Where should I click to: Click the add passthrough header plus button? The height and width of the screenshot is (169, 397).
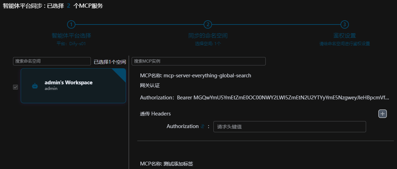click(x=382, y=114)
